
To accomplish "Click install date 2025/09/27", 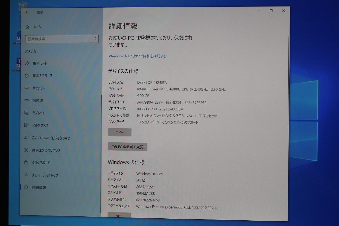I will pos(145,187).
